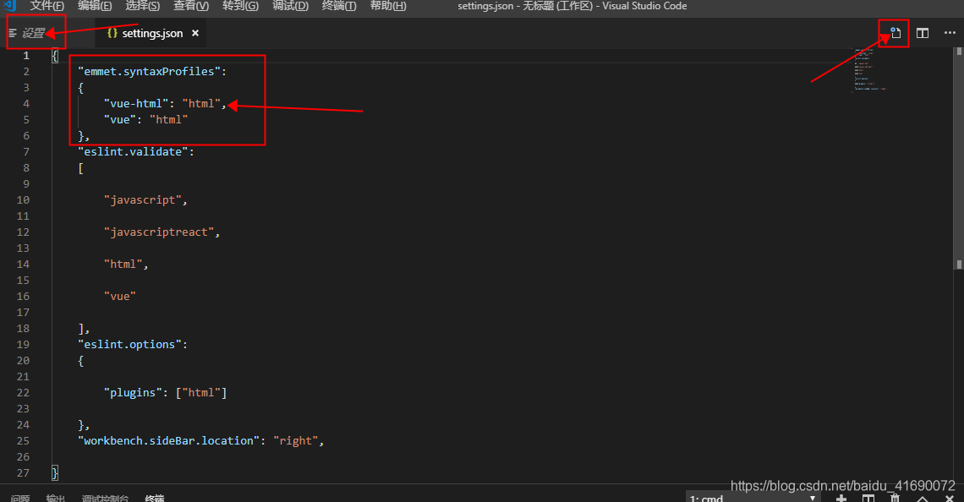Click the "eslint.validate" key
The image size is (964, 502).
pyautogui.click(x=133, y=151)
